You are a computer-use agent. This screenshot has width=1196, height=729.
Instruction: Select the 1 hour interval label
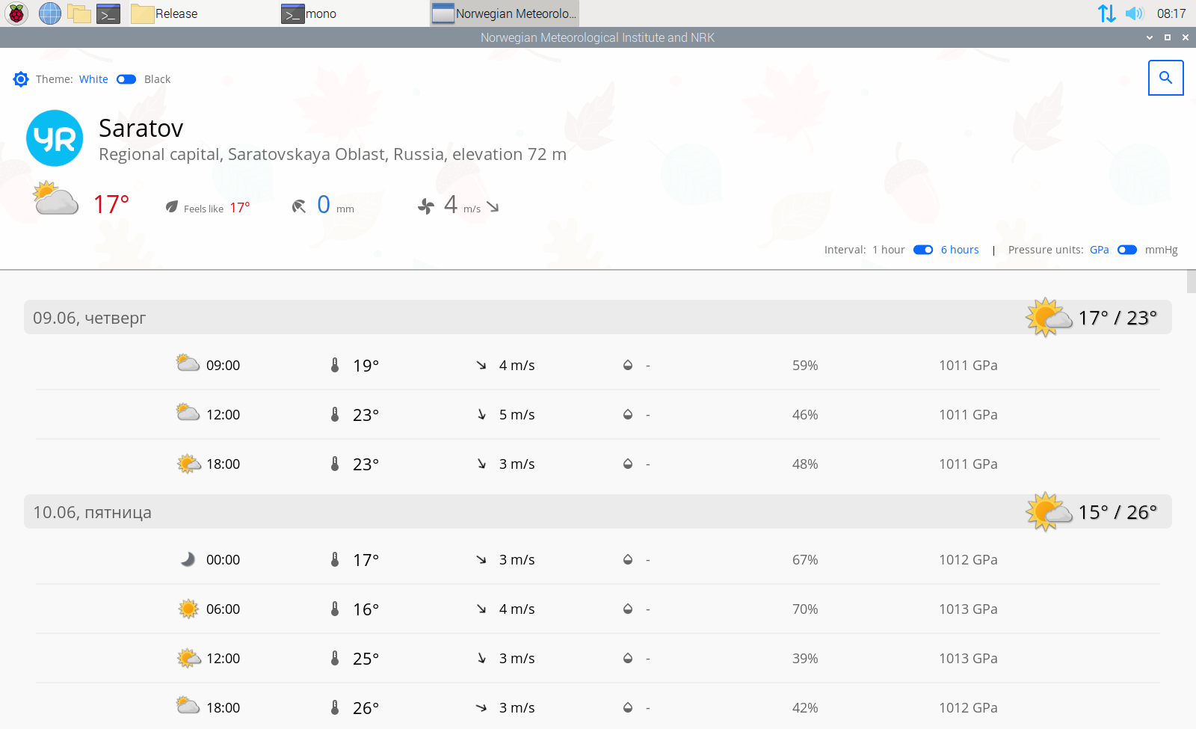(888, 250)
